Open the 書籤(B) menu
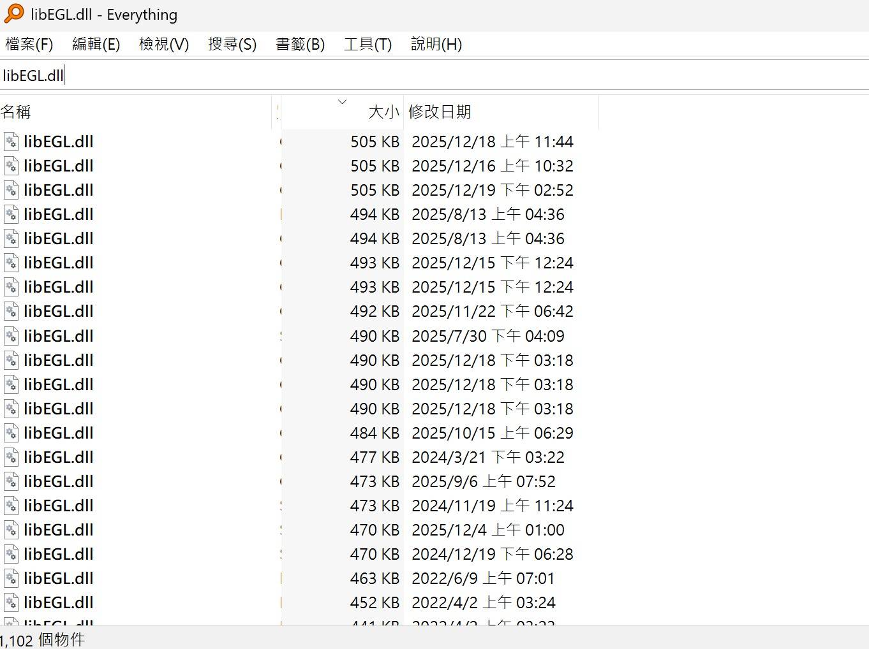This screenshot has height=649, width=869. [300, 44]
